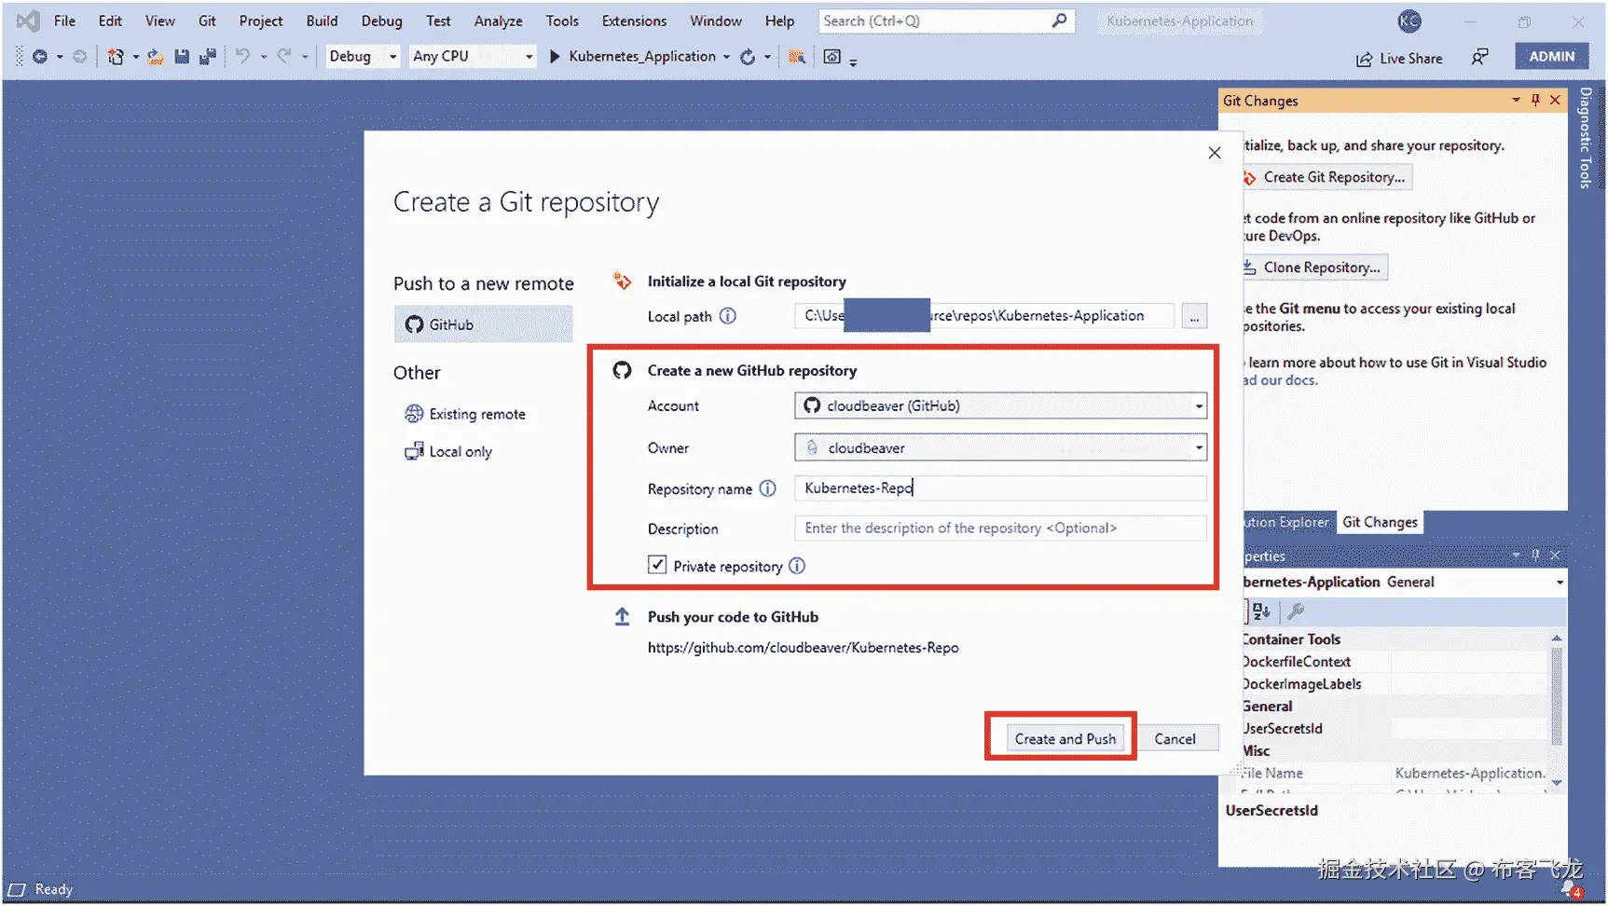Screen dimensions: 1608x906
Task: Click the Property Pages wrench icon
Action: tap(1296, 611)
